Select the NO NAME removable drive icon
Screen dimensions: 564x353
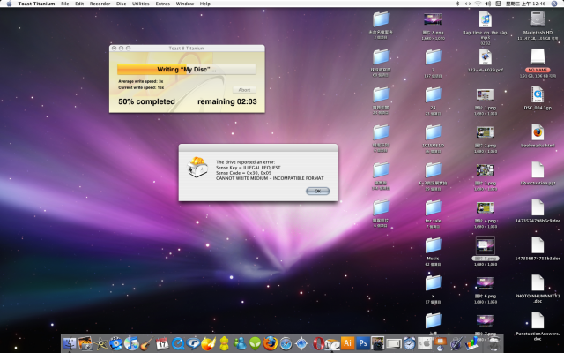pyautogui.click(x=538, y=56)
